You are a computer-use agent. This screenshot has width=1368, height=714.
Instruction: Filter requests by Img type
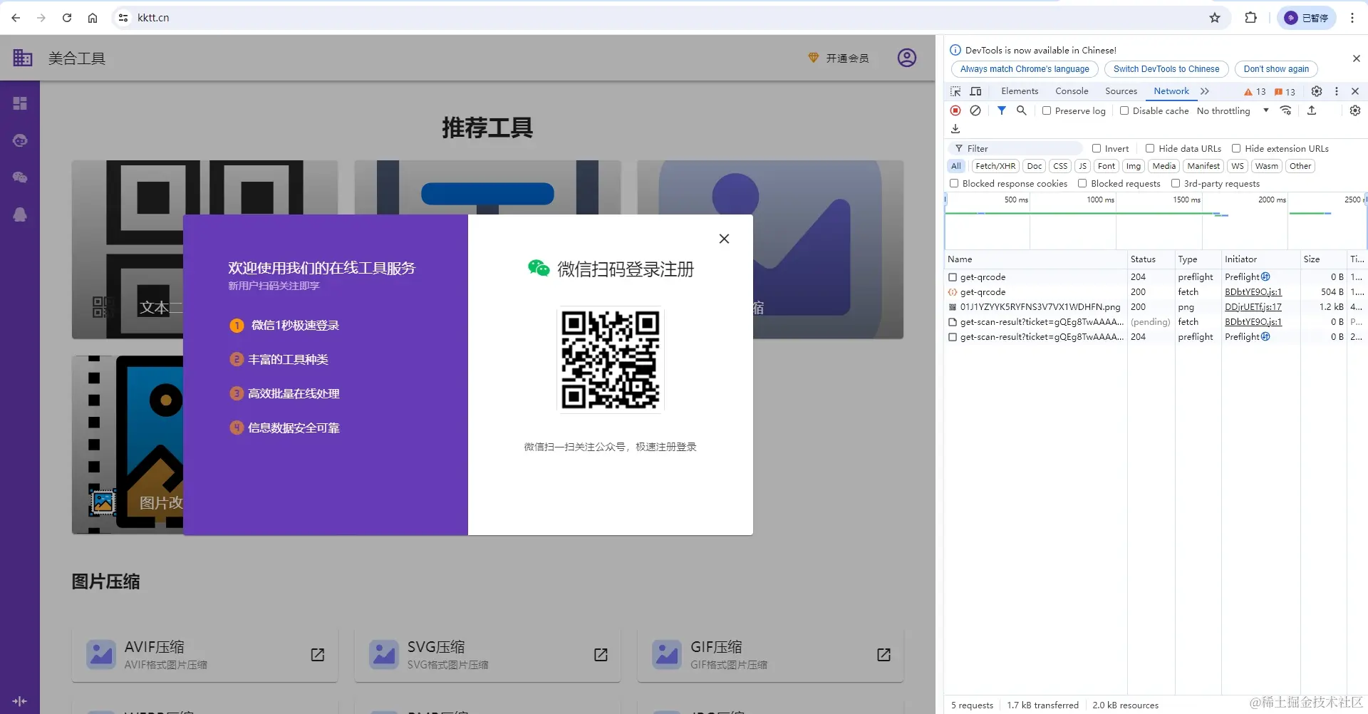(x=1133, y=166)
